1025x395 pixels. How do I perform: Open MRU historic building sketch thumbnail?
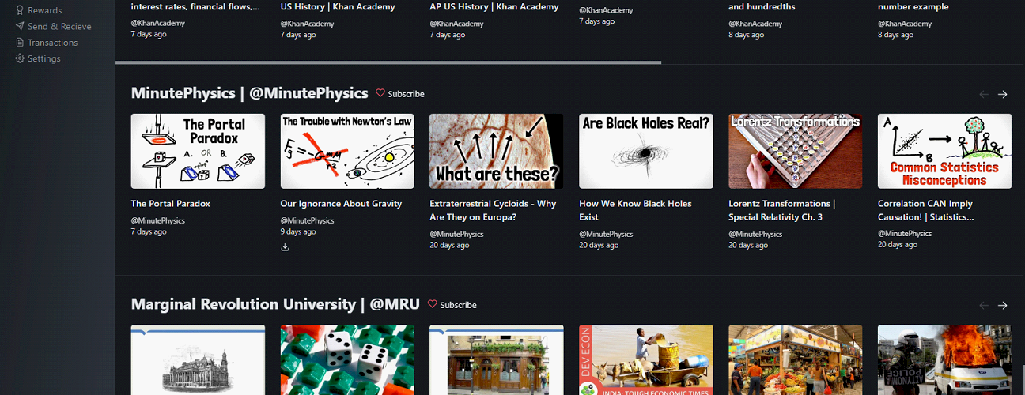[198, 359]
